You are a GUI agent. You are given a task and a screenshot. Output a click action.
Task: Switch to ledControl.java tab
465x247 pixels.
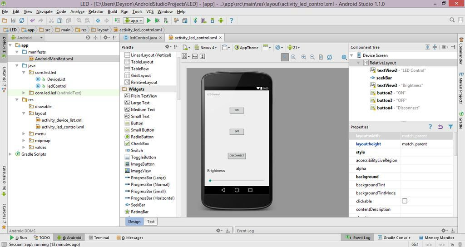(x=143, y=38)
